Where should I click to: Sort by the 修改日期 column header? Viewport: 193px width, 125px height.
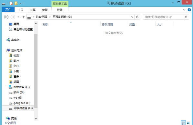107,24
